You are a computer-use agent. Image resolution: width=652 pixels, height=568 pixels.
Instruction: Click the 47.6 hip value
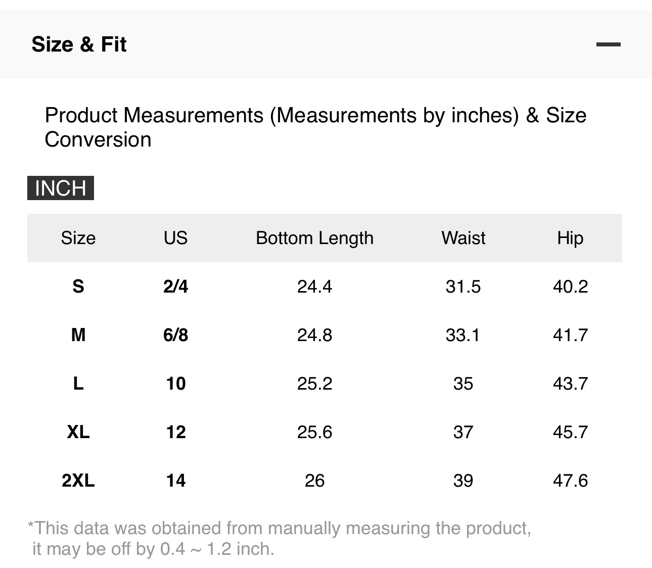(x=570, y=481)
